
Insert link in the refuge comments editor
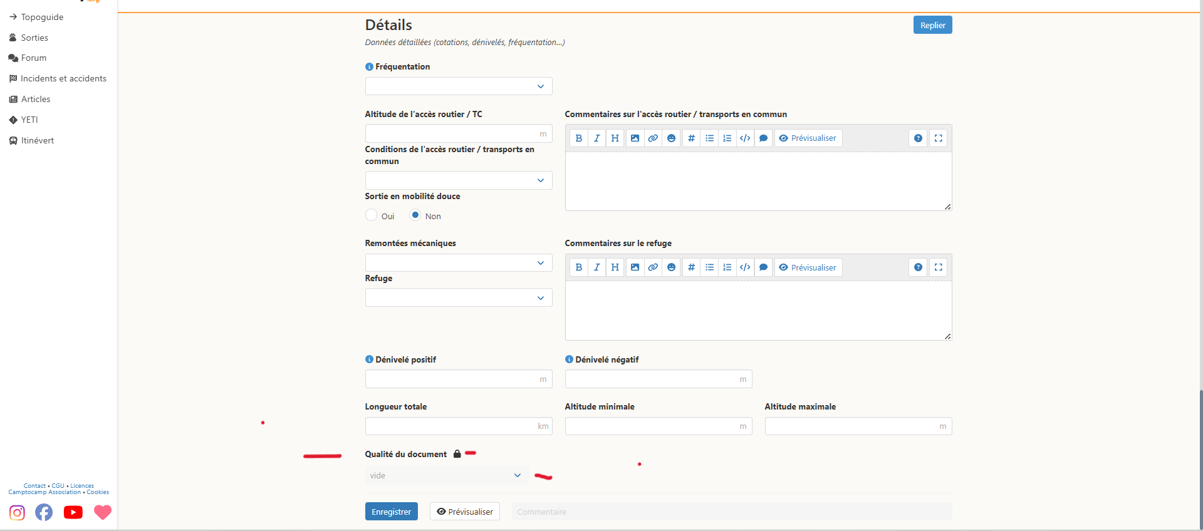click(653, 267)
